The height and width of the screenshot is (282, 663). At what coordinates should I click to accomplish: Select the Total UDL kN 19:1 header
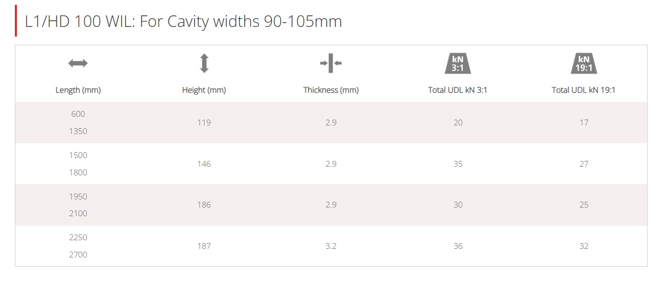click(x=584, y=90)
